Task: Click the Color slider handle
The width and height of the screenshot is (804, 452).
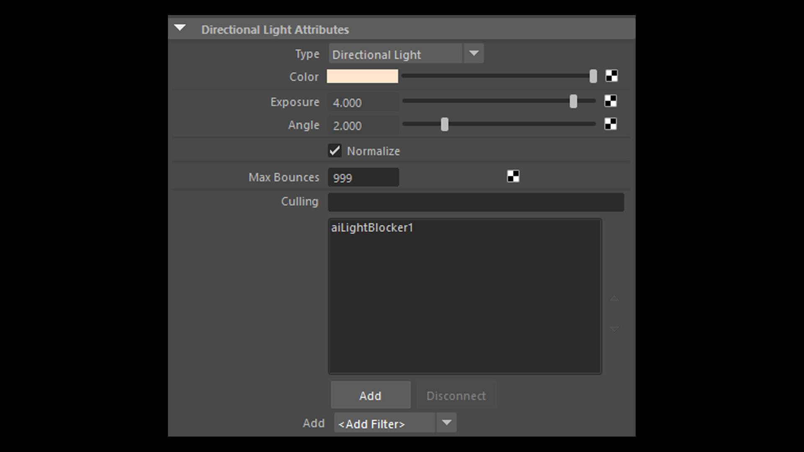Action: tap(593, 76)
